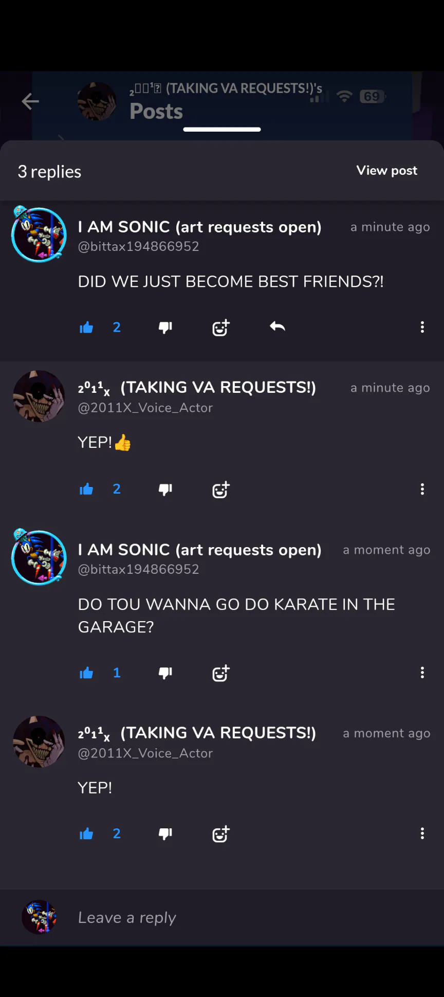444x997 pixels.
Task: Tap the back arrow in the header
Action: coord(30,101)
